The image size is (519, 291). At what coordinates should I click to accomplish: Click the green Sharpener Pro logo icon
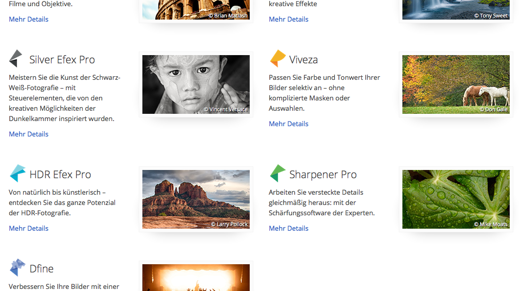point(278,174)
